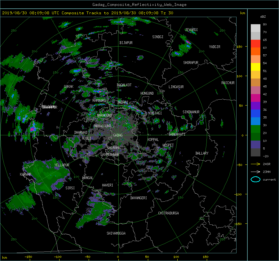This screenshot has width=279, height=261.
Task: Select the HANGAL city label
Action: (87, 178)
